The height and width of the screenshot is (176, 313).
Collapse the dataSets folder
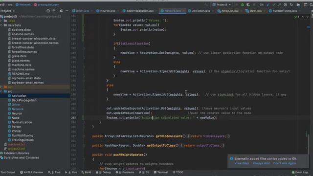pos(1,25)
